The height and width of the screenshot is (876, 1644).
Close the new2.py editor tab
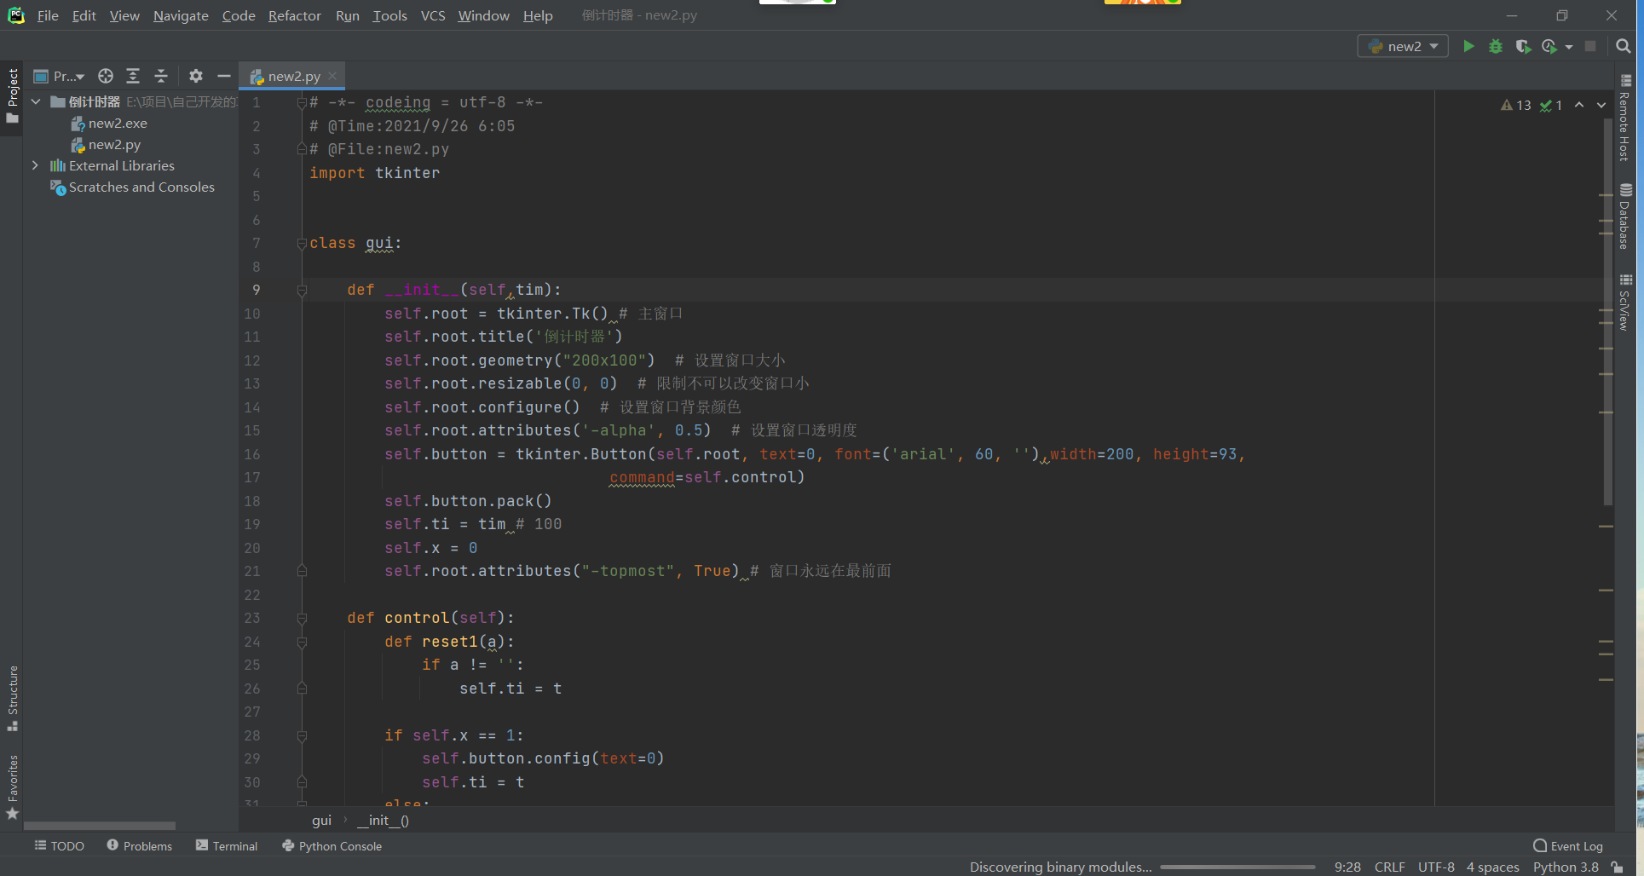[x=332, y=76]
